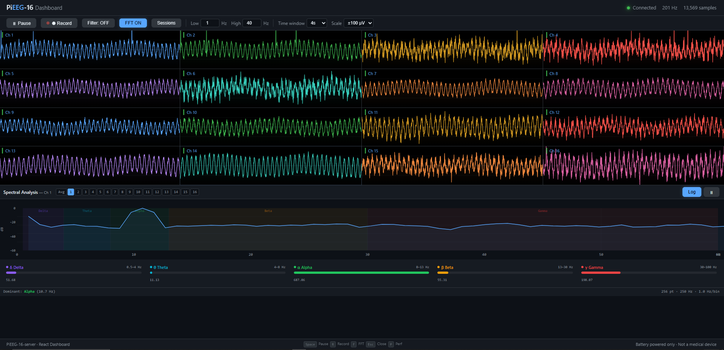Click the α Alpha band power bar

coord(361,273)
